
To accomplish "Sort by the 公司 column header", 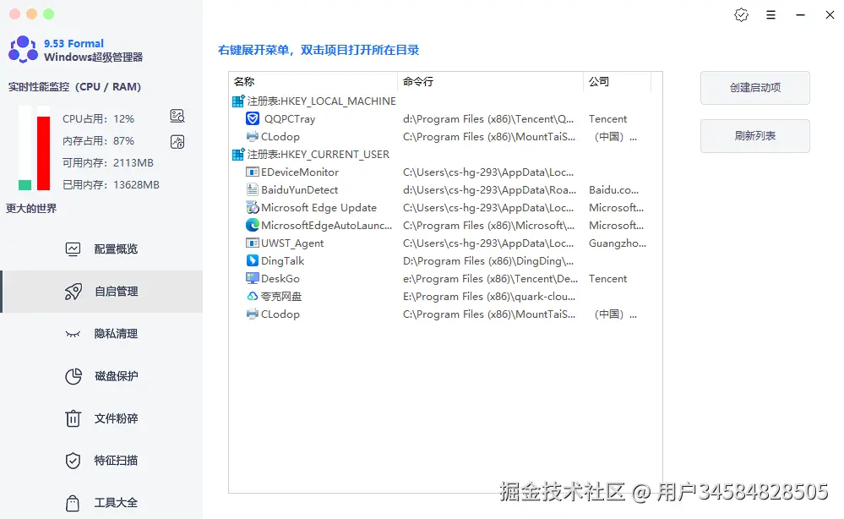I will 618,81.
